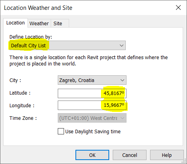Switch to the Weather tab

[39, 23]
